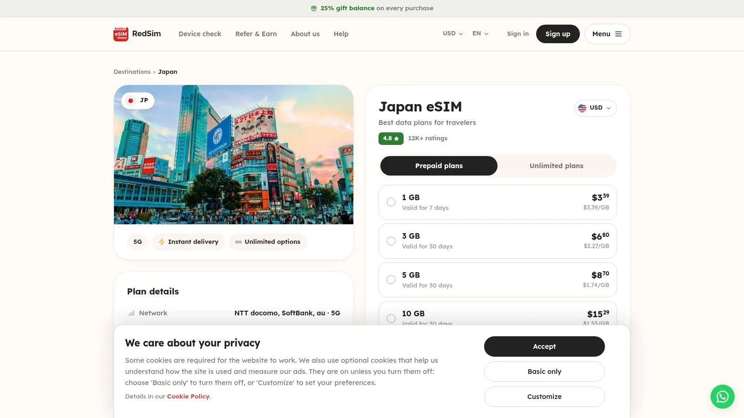Click the $6.80 price of 3 GB plan
This screenshot has width=744, height=418.
(600, 236)
